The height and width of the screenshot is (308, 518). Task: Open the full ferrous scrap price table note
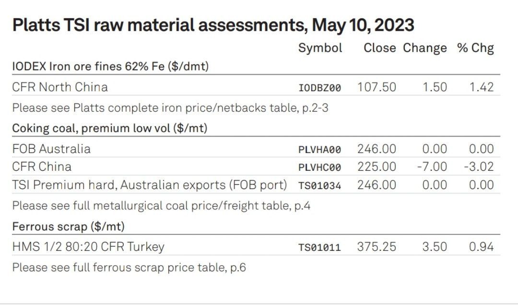tap(129, 268)
